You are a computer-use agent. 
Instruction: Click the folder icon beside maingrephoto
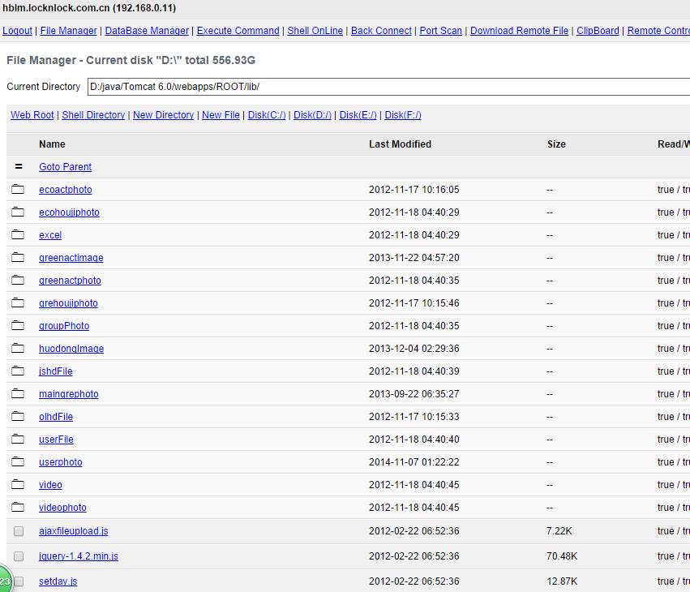click(x=18, y=393)
